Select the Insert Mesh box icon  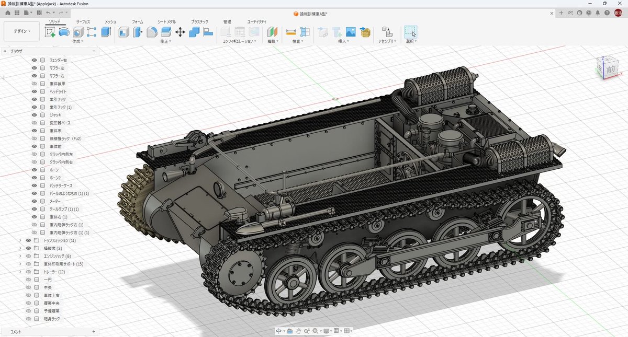pos(365,32)
